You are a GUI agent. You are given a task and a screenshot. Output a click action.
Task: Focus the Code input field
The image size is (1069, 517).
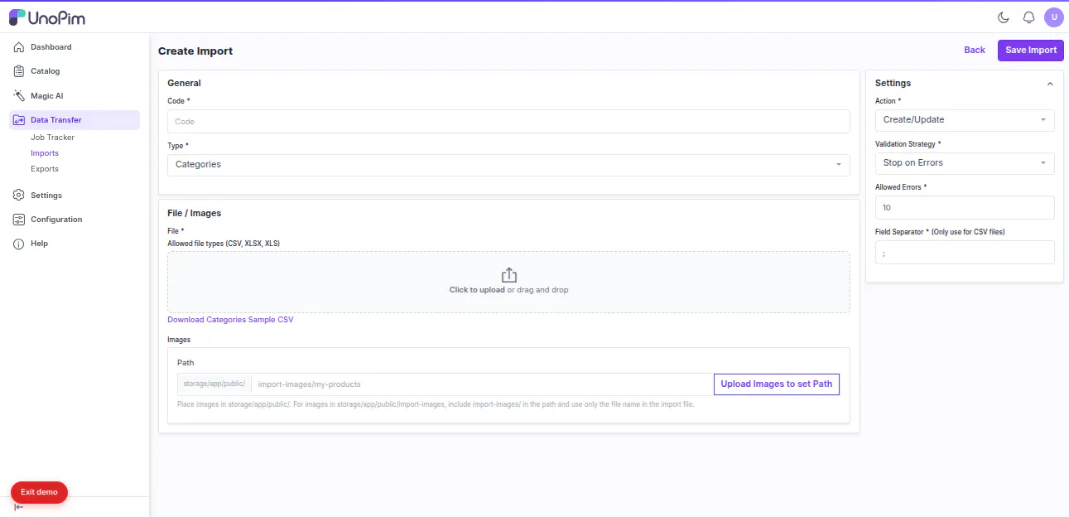click(508, 122)
